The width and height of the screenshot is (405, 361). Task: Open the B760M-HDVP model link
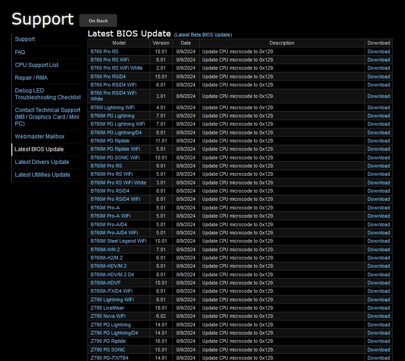tap(105, 283)
